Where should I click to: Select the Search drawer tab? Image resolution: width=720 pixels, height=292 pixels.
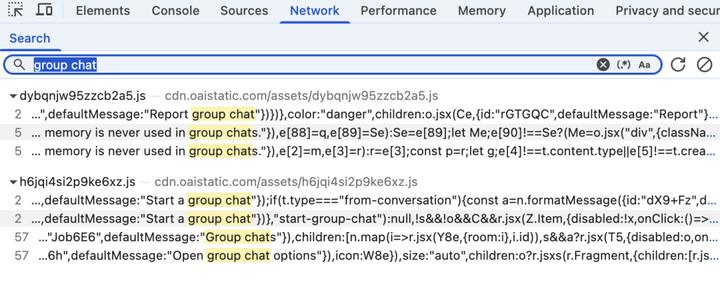point(29,38)
